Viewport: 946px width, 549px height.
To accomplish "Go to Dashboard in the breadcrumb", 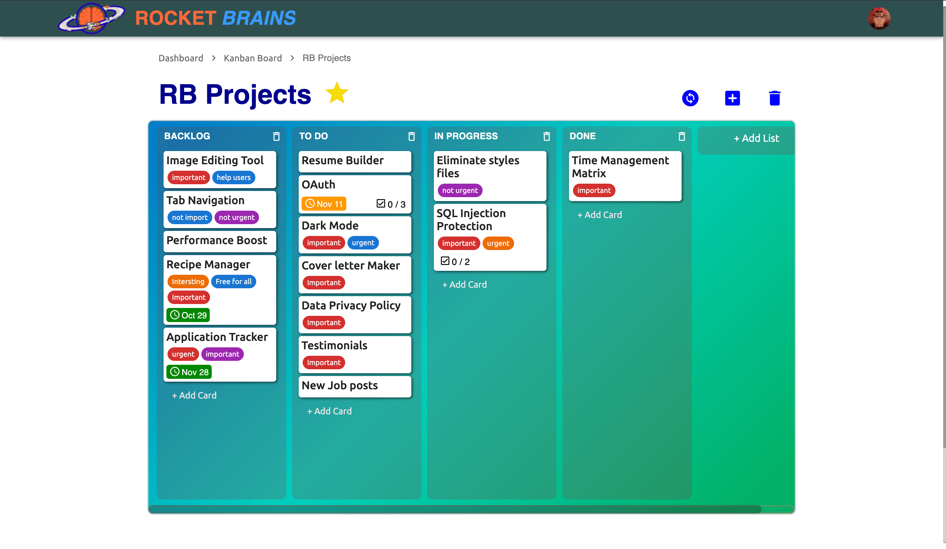I will pyautogui.click(x=180, y=58).
